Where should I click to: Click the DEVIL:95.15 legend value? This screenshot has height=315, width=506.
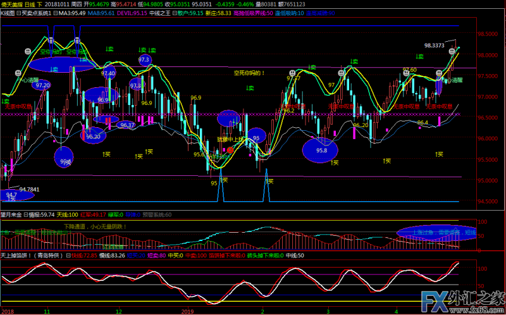(132, 13)
